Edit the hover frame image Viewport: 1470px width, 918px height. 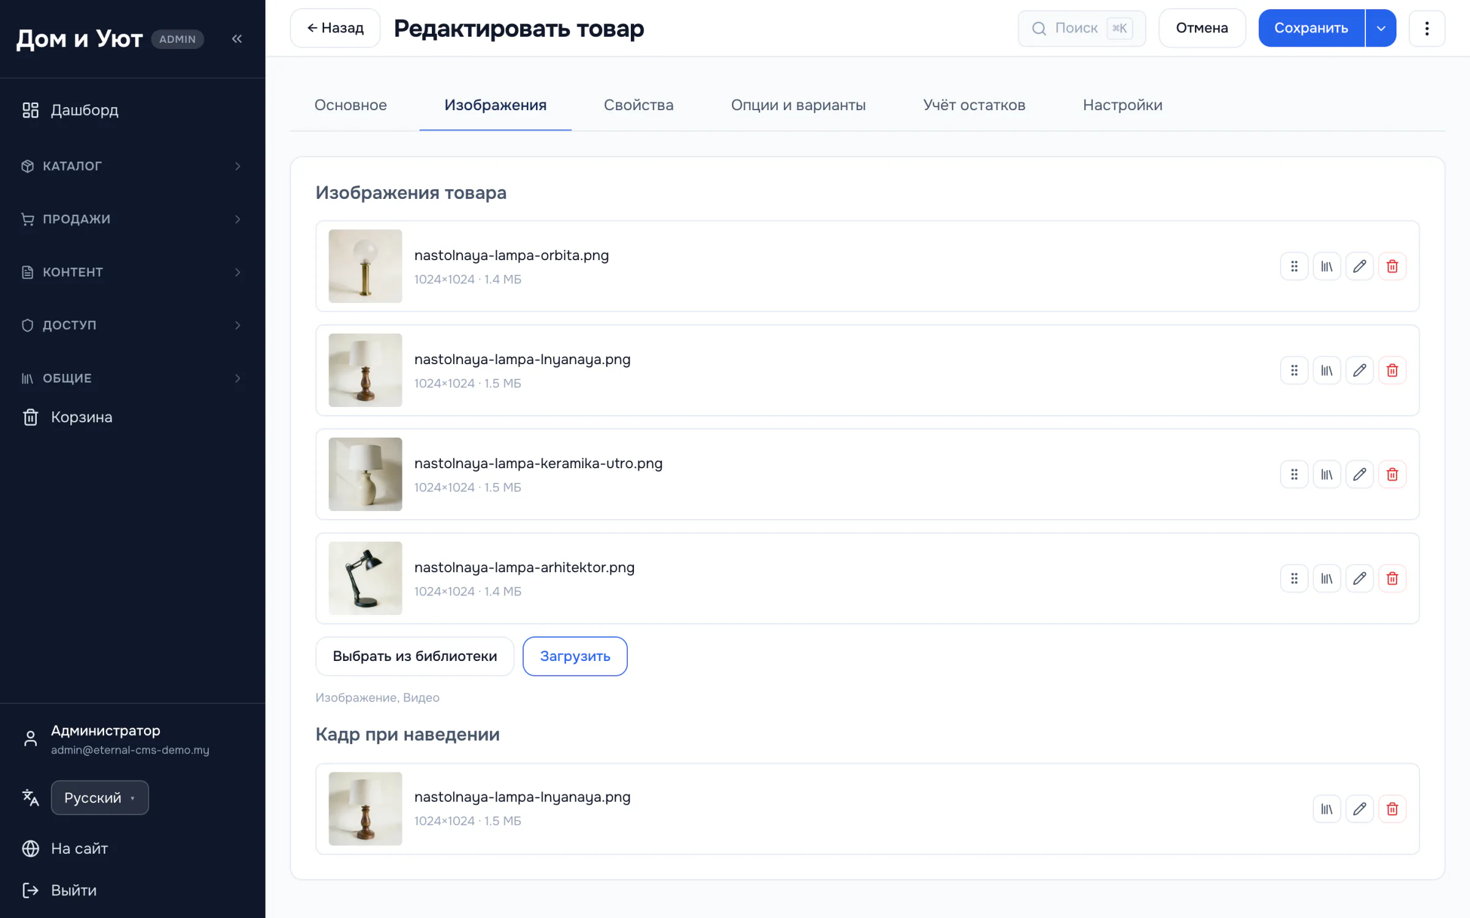point(1360,809)
